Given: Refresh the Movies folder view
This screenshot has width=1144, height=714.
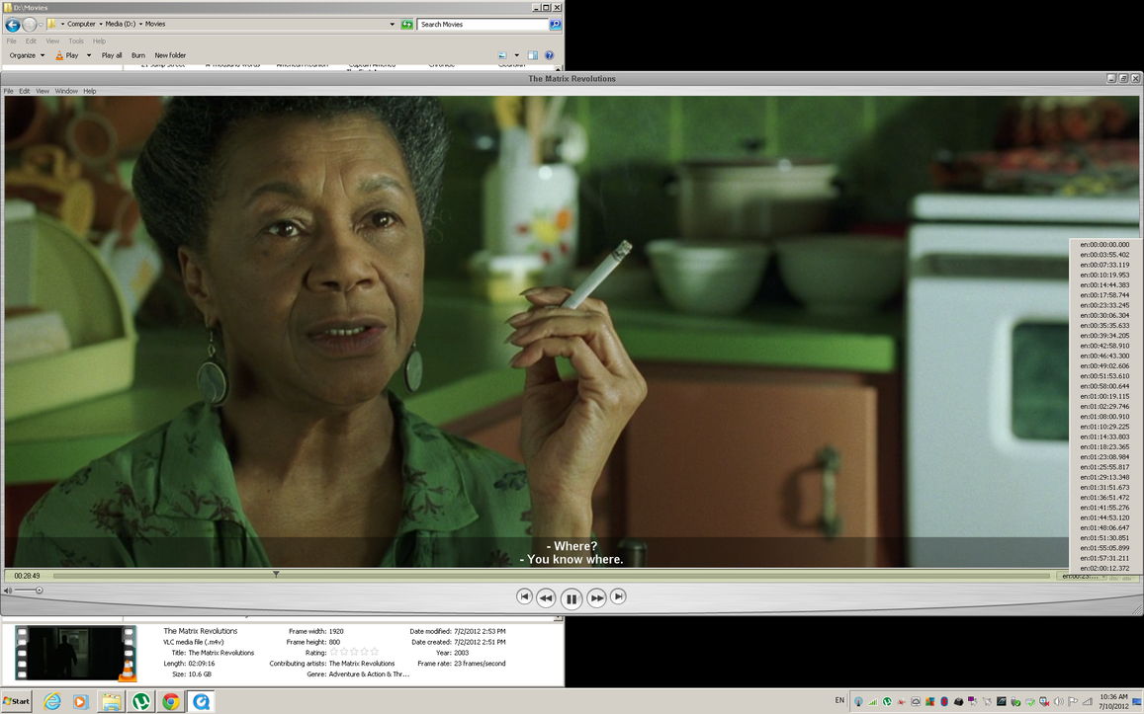Looking at the screenshot, I should coord(406,25).
